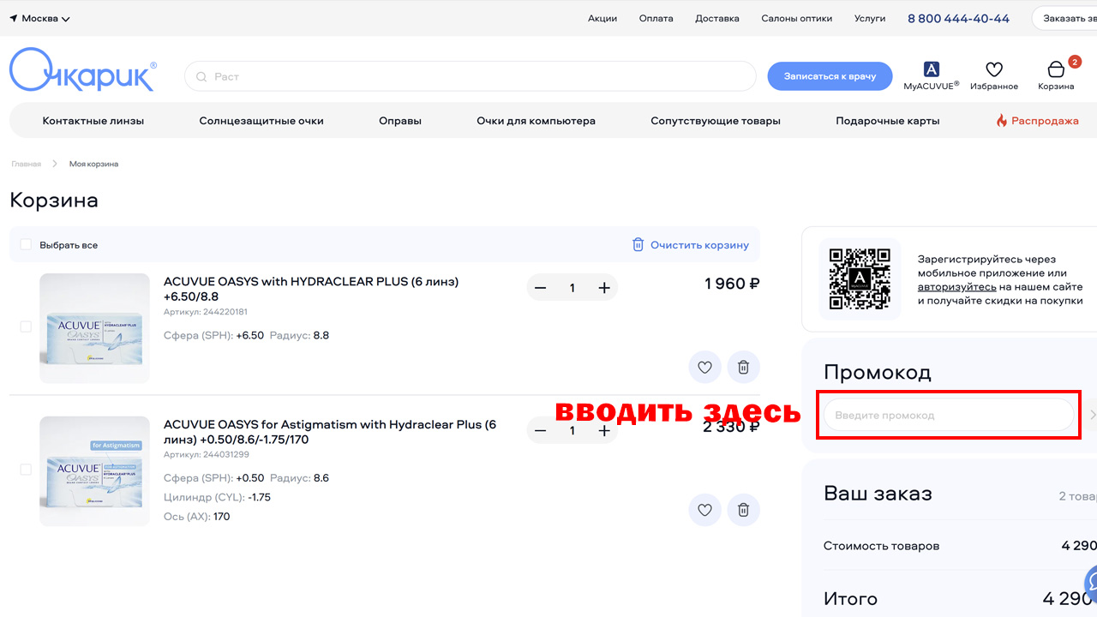
Task: Open ACUVUE OASYS with HYDRACLEAR PLUS product title
Action: coord(311,289)
